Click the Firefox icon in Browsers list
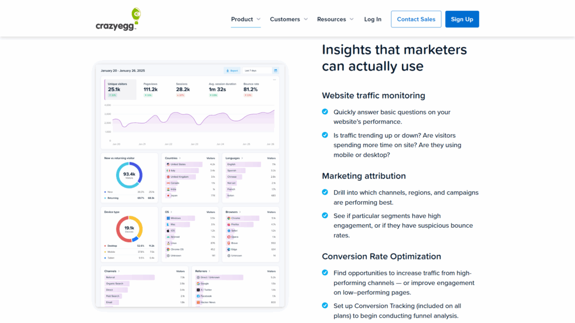This screenshot has width=575, height=323. click(x=229, y=224)
